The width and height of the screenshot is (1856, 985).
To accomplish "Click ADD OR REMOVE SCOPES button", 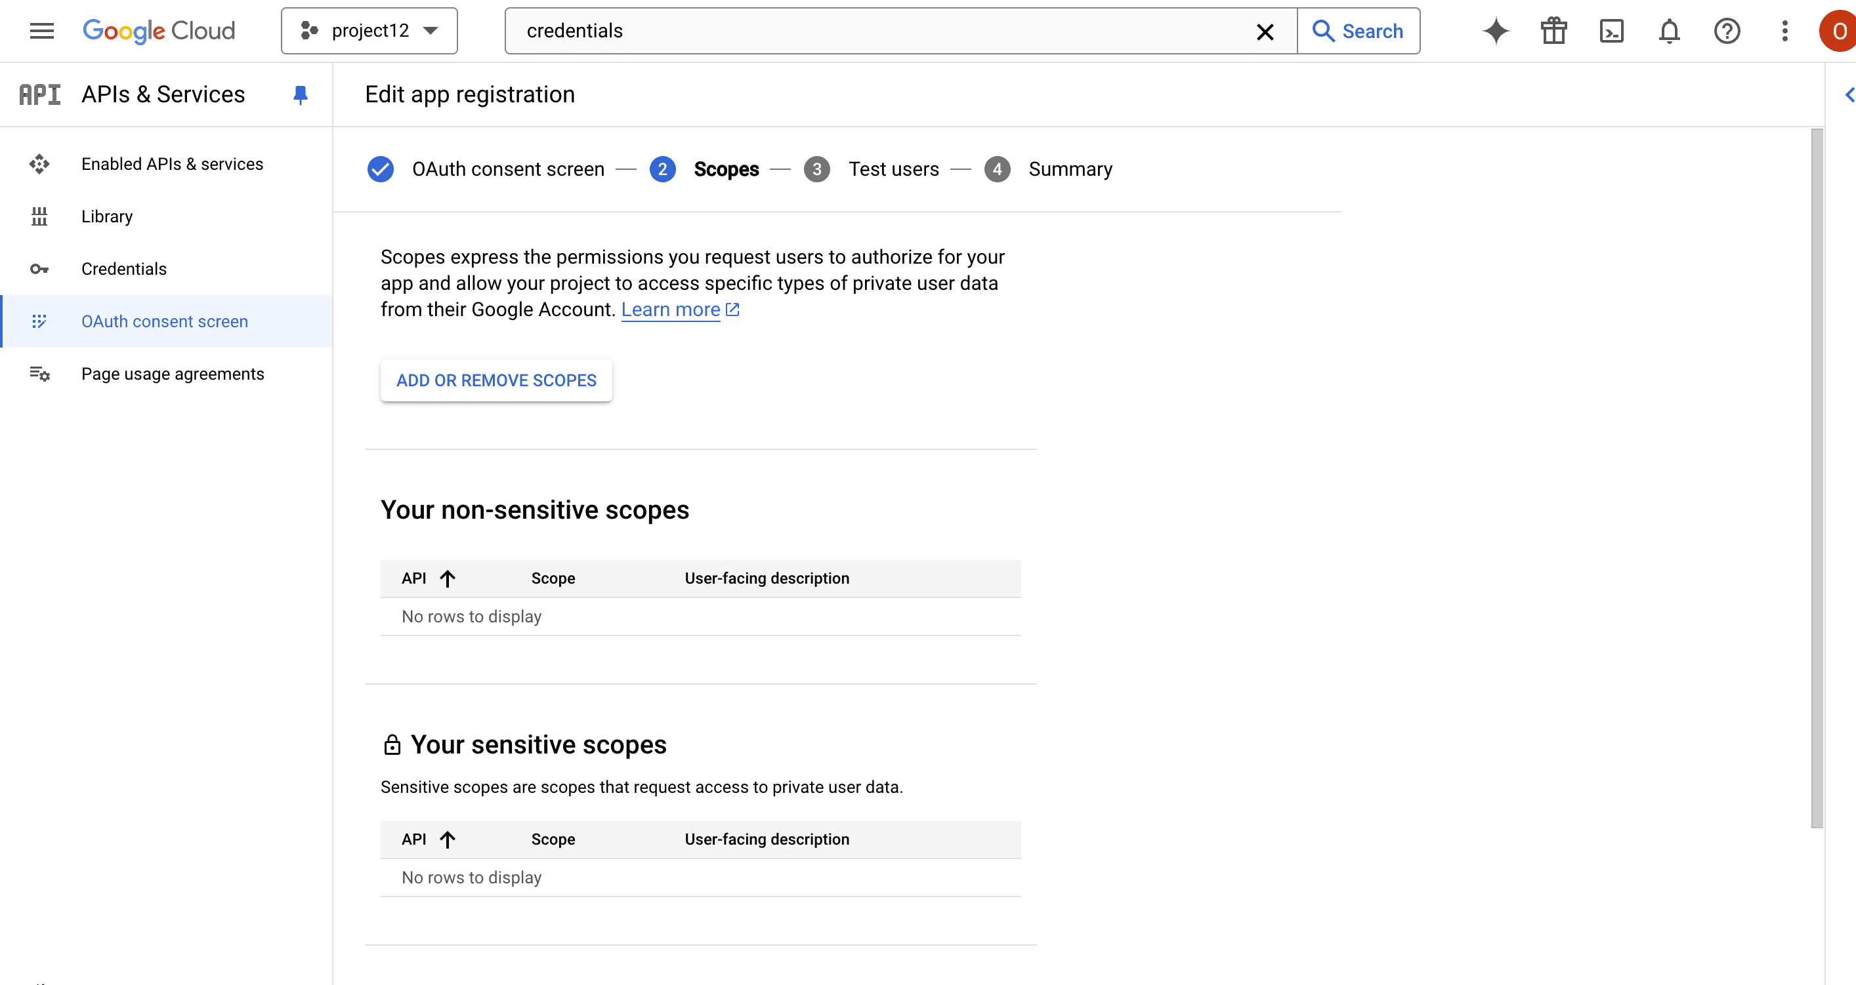I will (x=496, y=380).
